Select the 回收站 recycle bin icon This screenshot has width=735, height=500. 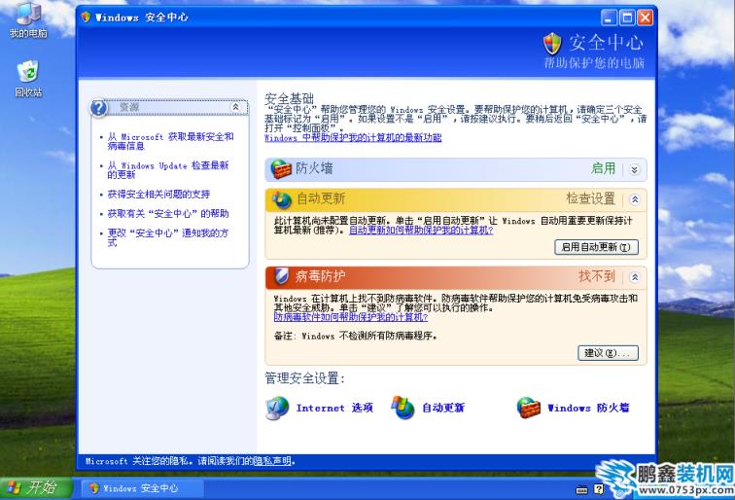pyautogui.click(x=28, y=79)
